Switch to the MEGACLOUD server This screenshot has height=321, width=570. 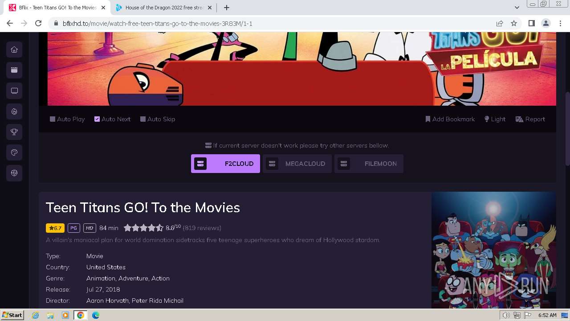coord(297,164)
